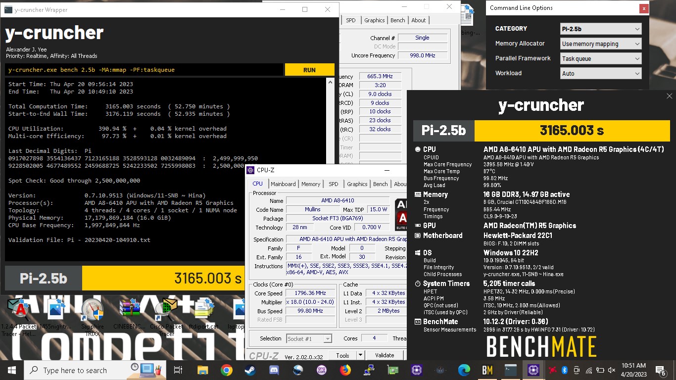676x380 pixels.
Task: Close the BenchMate result panel
Action: click(x=670, y=96)
